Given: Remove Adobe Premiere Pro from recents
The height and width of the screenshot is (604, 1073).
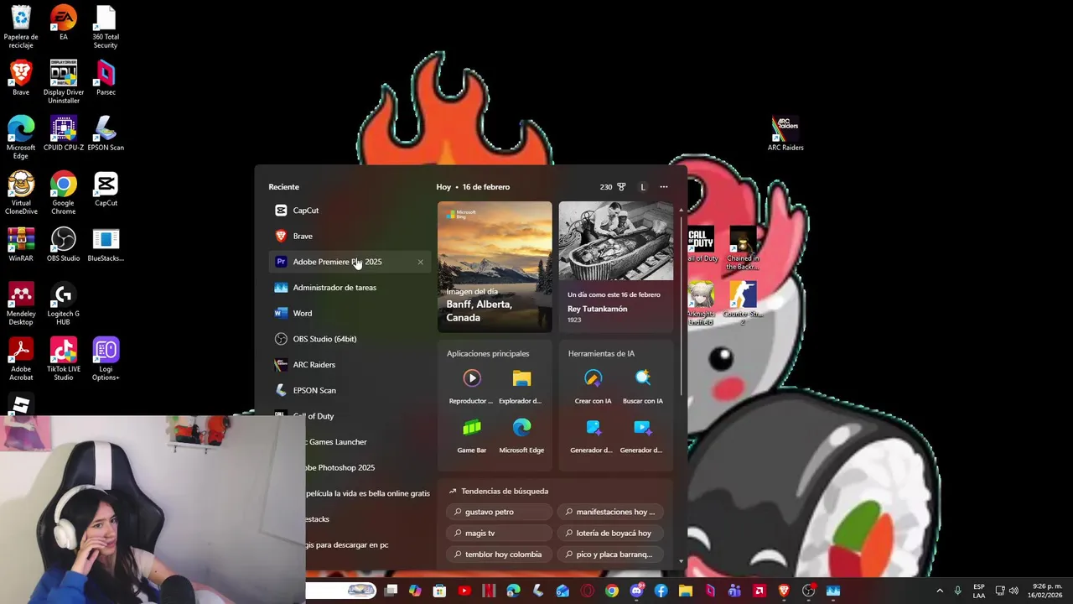Looking at the screenshot, I should coord(420,262).
